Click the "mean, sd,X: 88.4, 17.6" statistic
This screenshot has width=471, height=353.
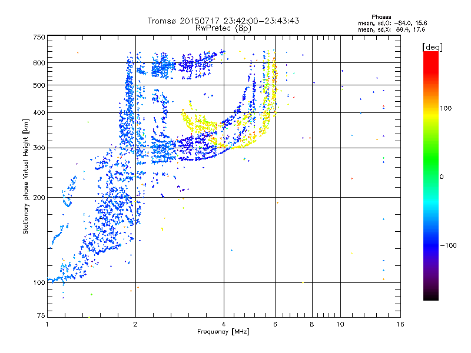[392, 29]
